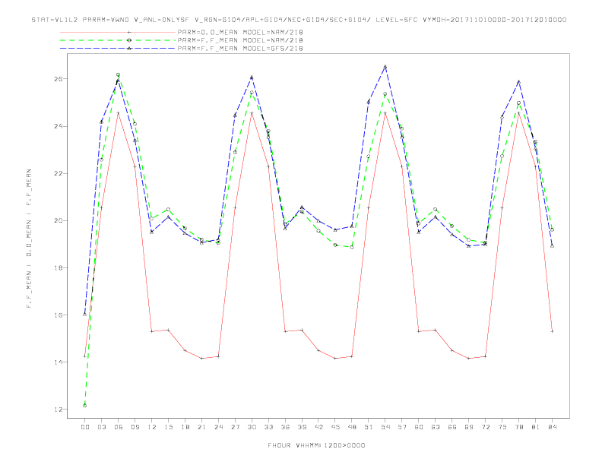
Task: Click the red solid legend line sample
Action: point(118,32)
